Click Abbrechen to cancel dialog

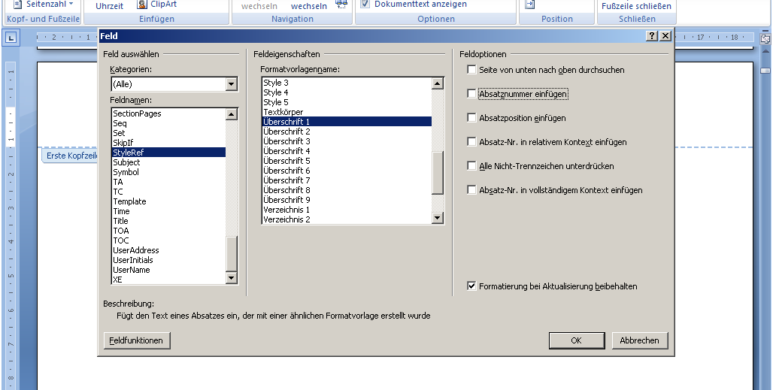tap(639, 340)
